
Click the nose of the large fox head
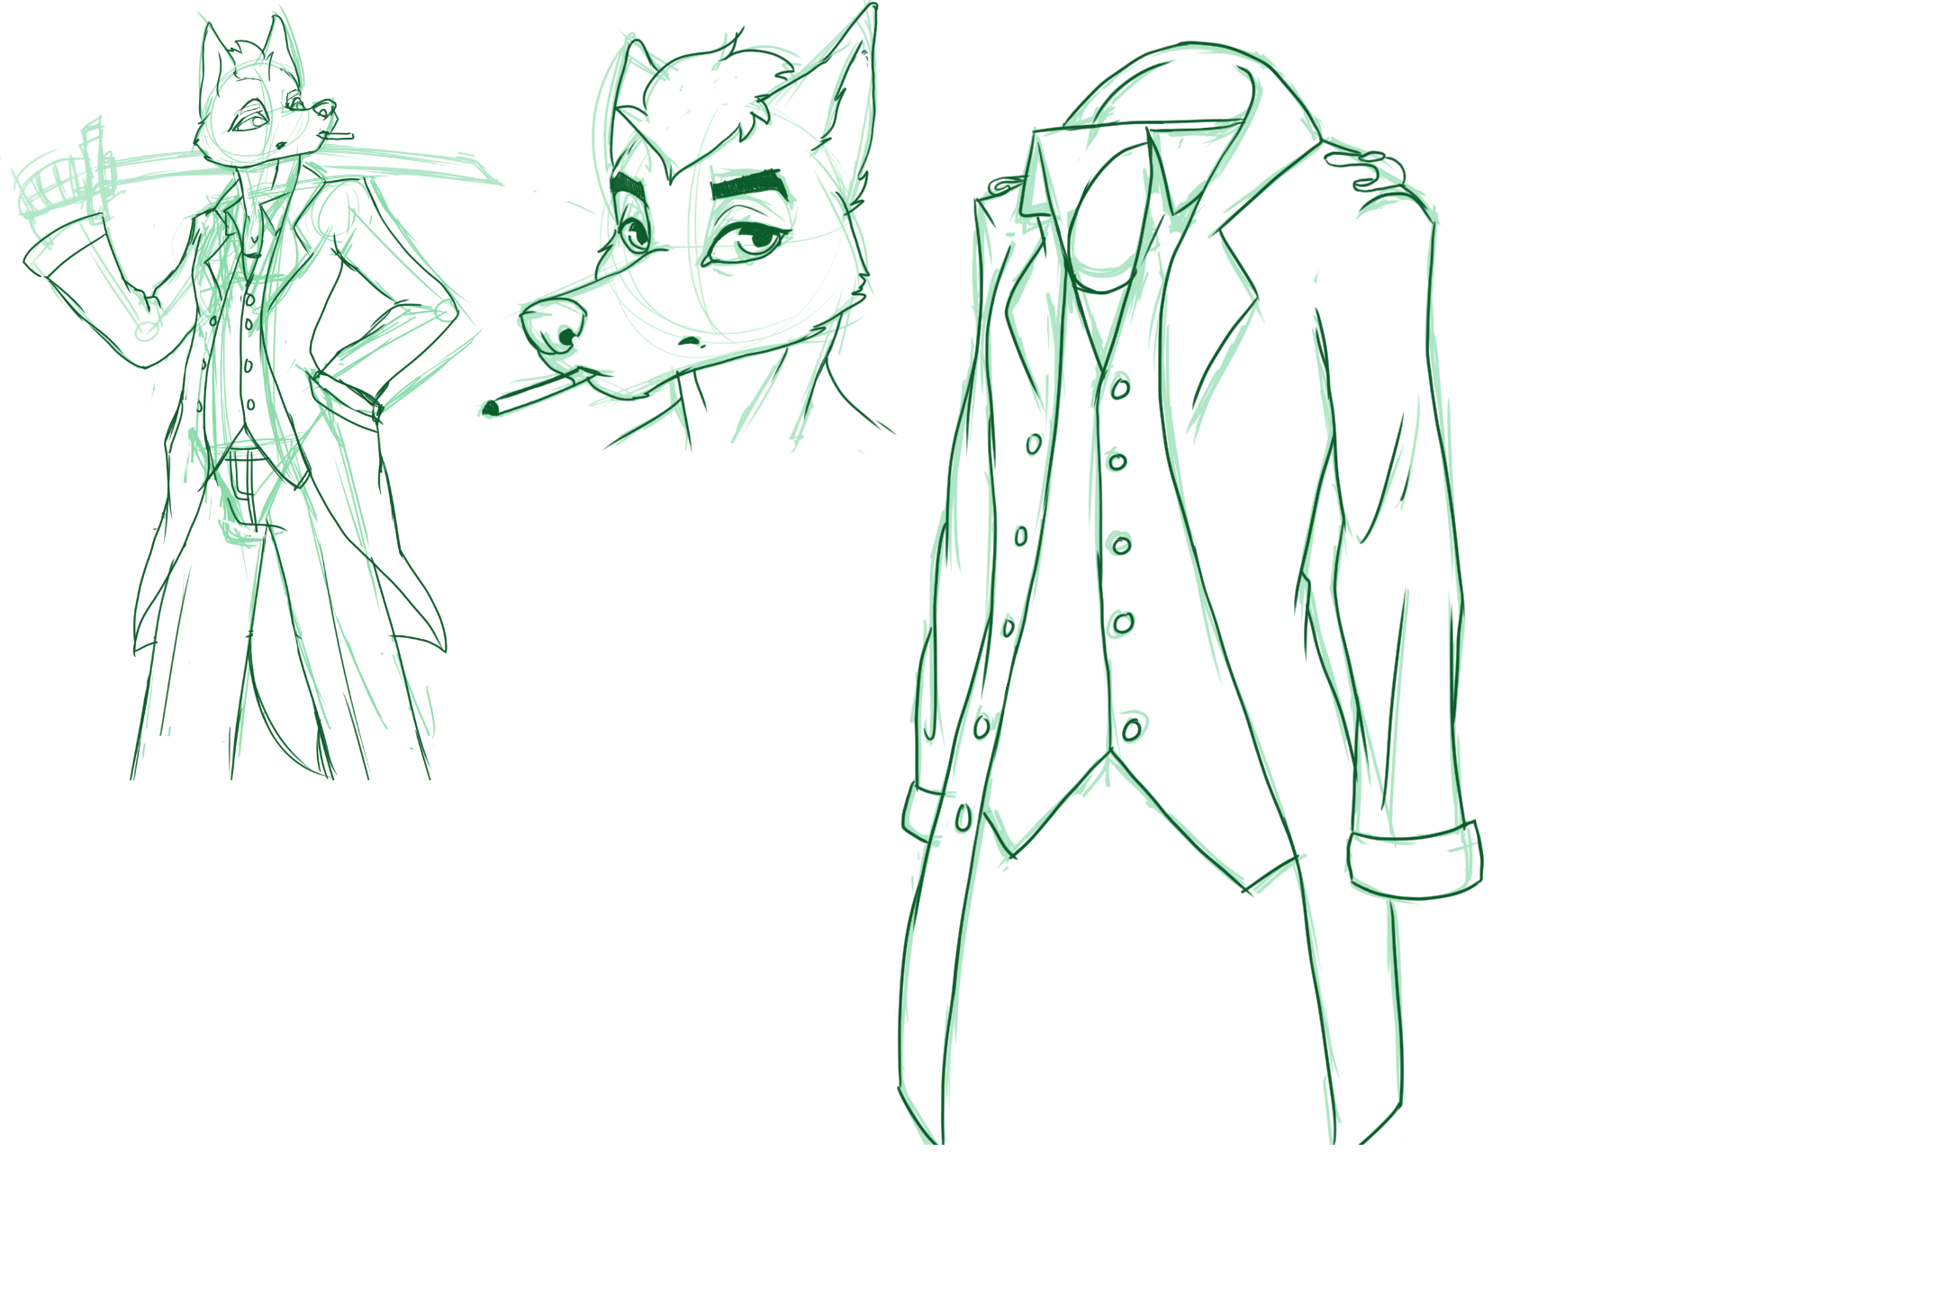click(x=554, y=326)
